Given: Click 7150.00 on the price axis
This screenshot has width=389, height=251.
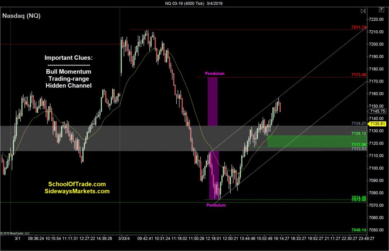Looking at the screenshot, I should pos(376,106).
